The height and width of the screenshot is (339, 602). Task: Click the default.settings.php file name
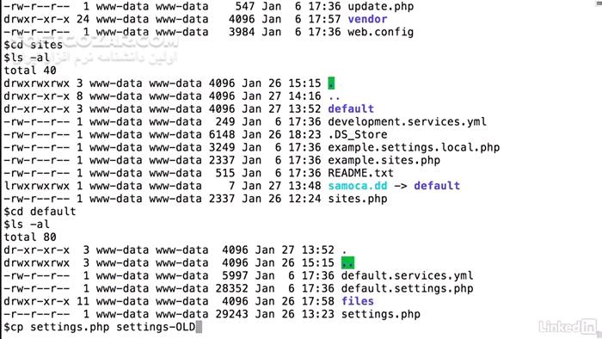[x=407, y=288]
